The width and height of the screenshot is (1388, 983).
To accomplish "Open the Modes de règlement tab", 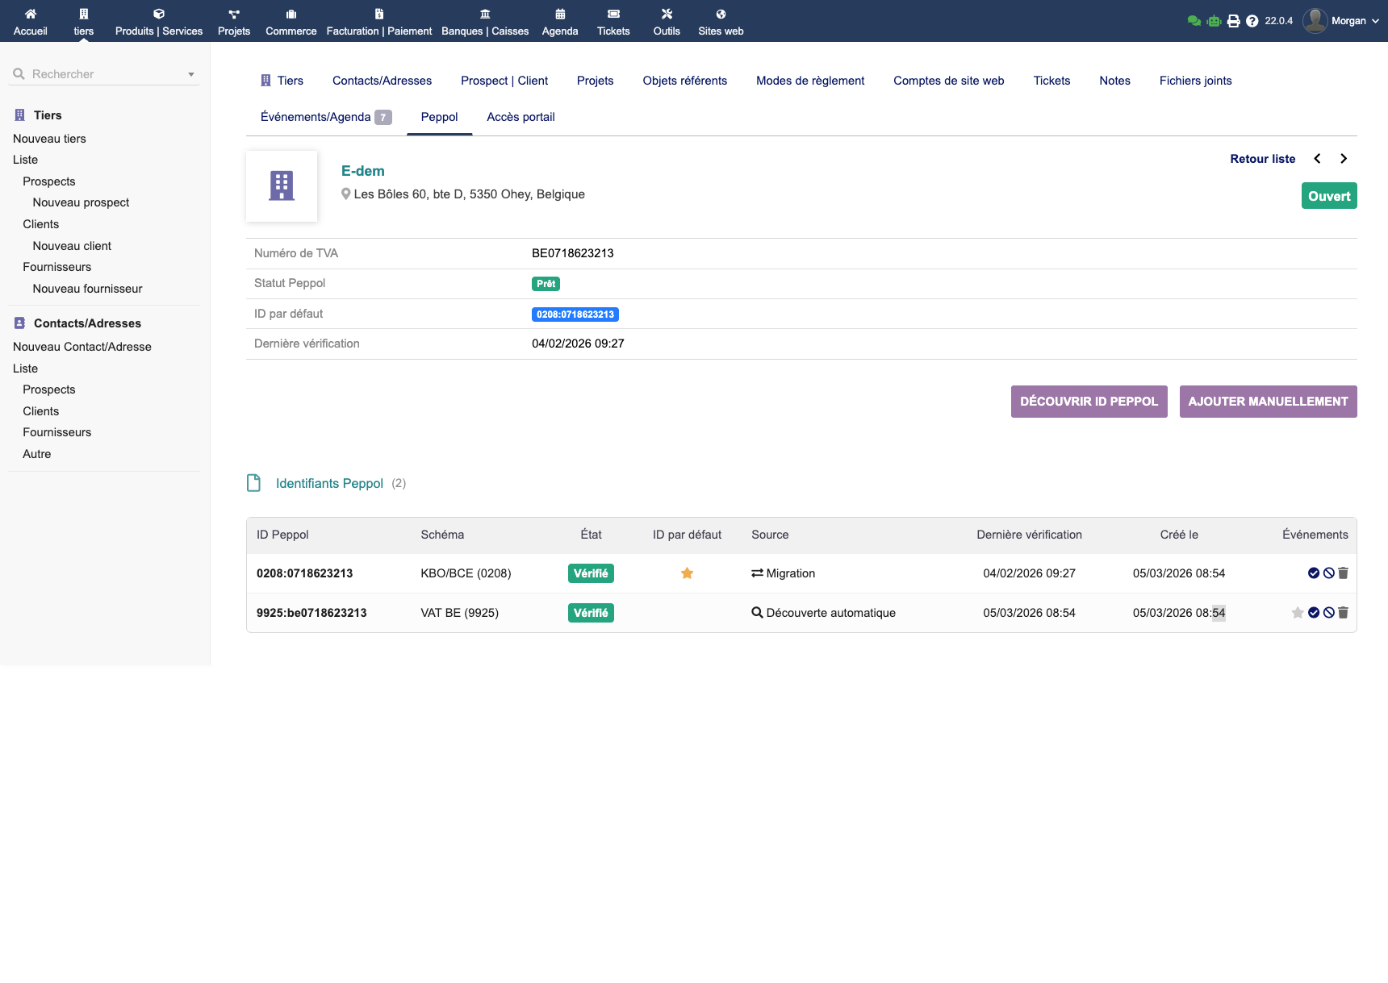I will point(809,81).
